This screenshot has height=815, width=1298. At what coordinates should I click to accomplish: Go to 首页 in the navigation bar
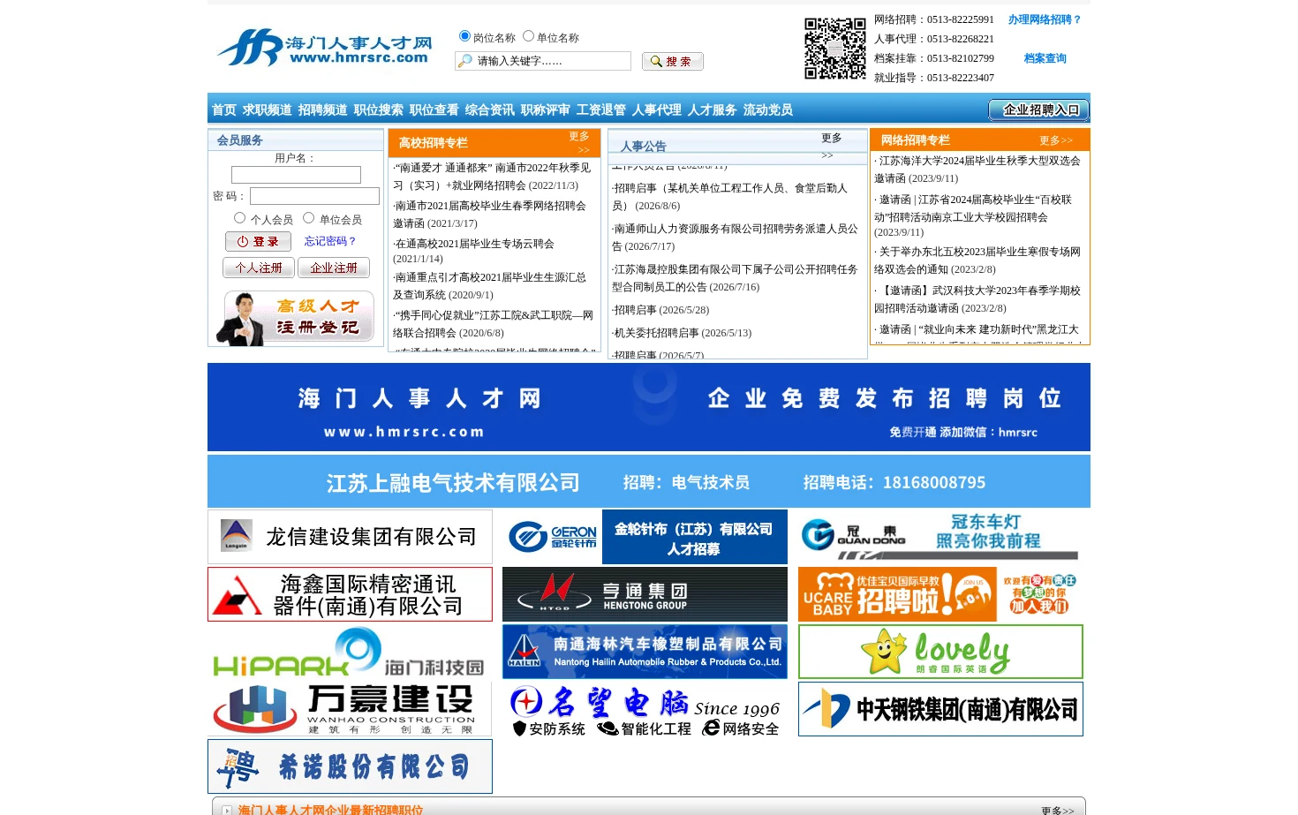click(x=224, y=109)
